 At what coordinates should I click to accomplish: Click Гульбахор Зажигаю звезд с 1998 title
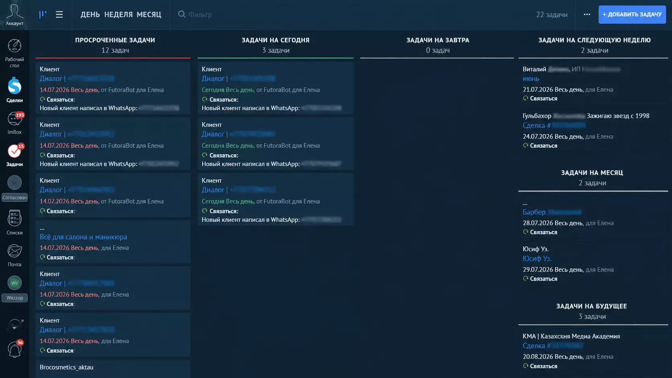tap(586, 116)
